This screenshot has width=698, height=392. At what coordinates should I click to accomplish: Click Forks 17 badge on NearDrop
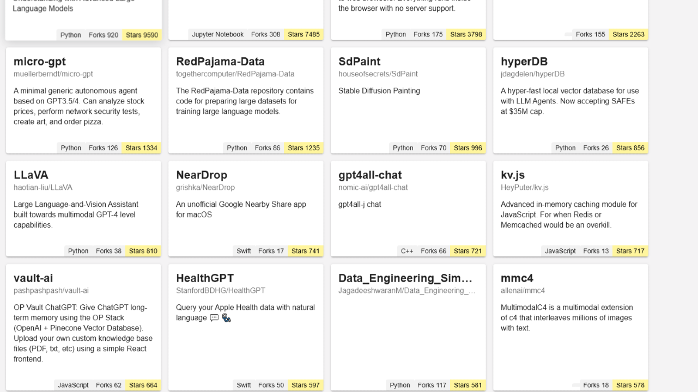click(x=271, y=251)
